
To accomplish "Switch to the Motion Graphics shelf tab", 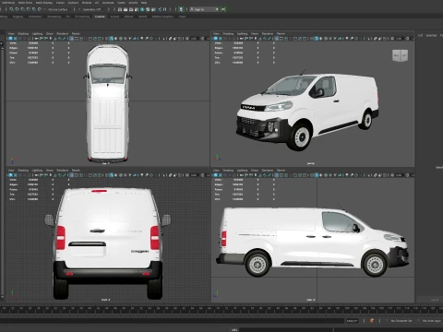I will coord(162,17).
